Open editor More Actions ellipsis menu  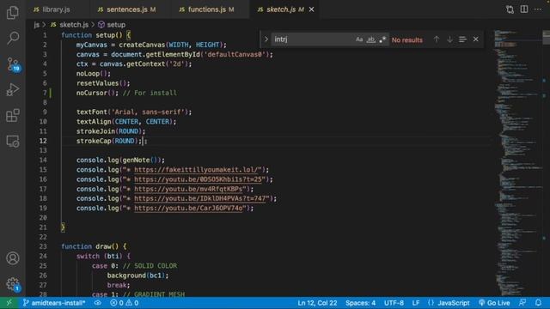(x=538, y=9)
